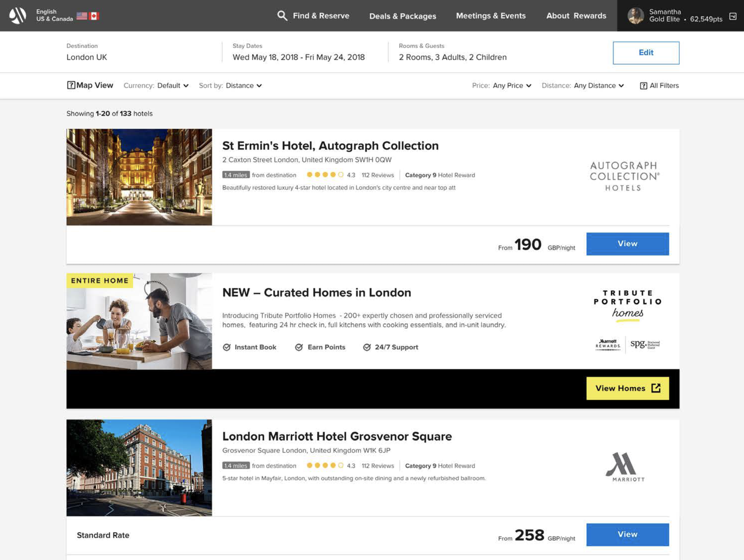Click View for Grosvenor Square hotel
744x560 pixels.
627,534
